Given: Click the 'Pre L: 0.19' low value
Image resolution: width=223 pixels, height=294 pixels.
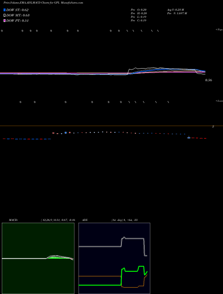Looking at the screenshot, I should pyautogui.click(x=139, y=17).
